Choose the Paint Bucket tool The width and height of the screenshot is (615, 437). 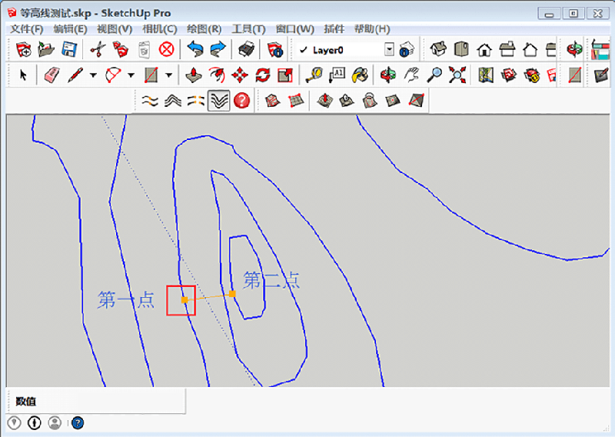[359, 75]
